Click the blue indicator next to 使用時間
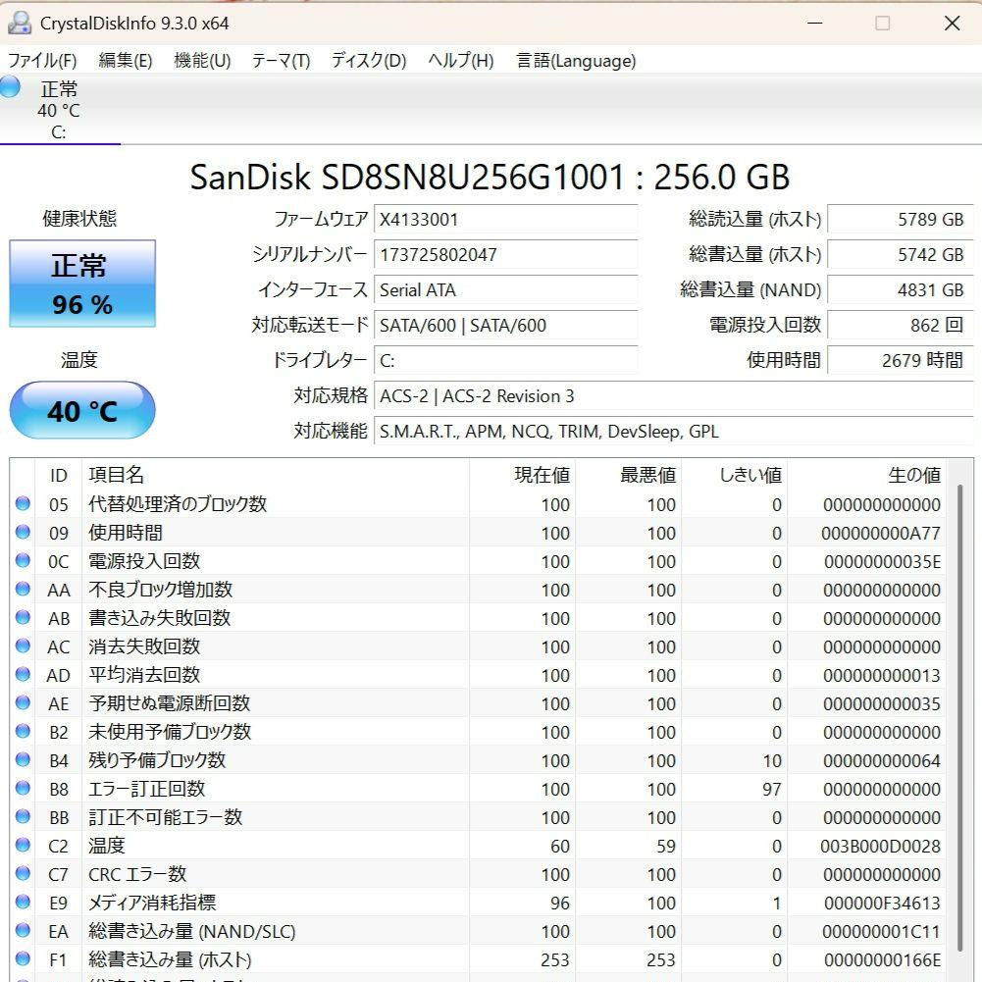 [x=25, y=533]
